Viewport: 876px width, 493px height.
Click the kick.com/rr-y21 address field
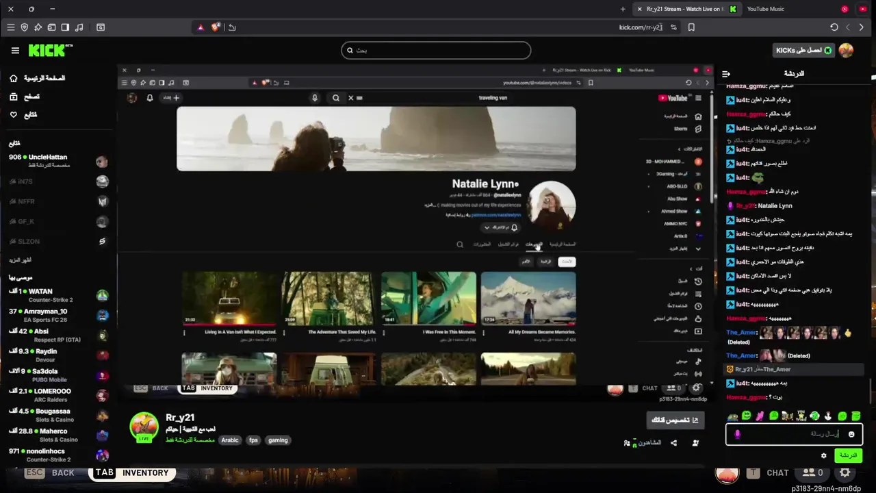(x=641, y=27)
